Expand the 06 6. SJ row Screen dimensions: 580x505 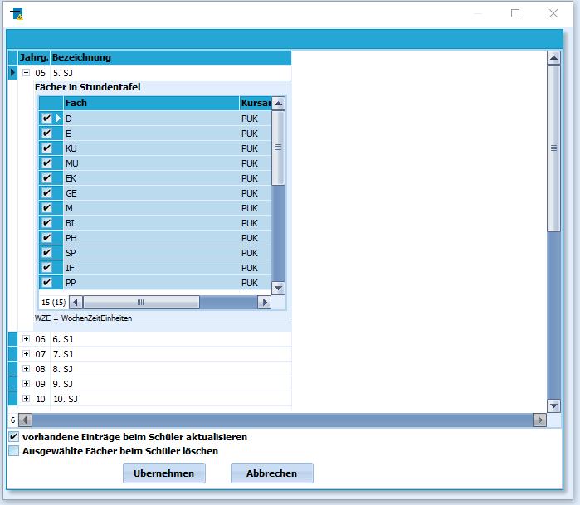click(26, 339)
